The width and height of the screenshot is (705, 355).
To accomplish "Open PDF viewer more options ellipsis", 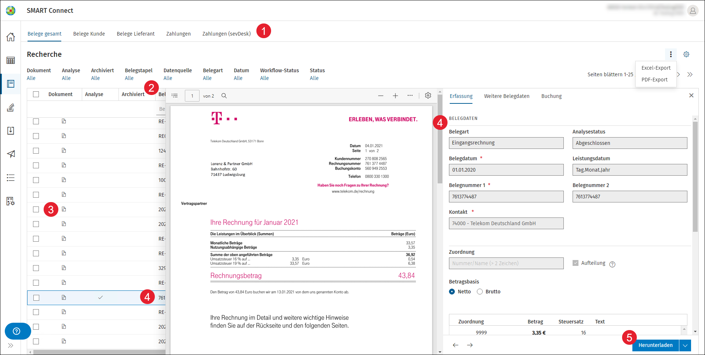I will pos(410,95).
